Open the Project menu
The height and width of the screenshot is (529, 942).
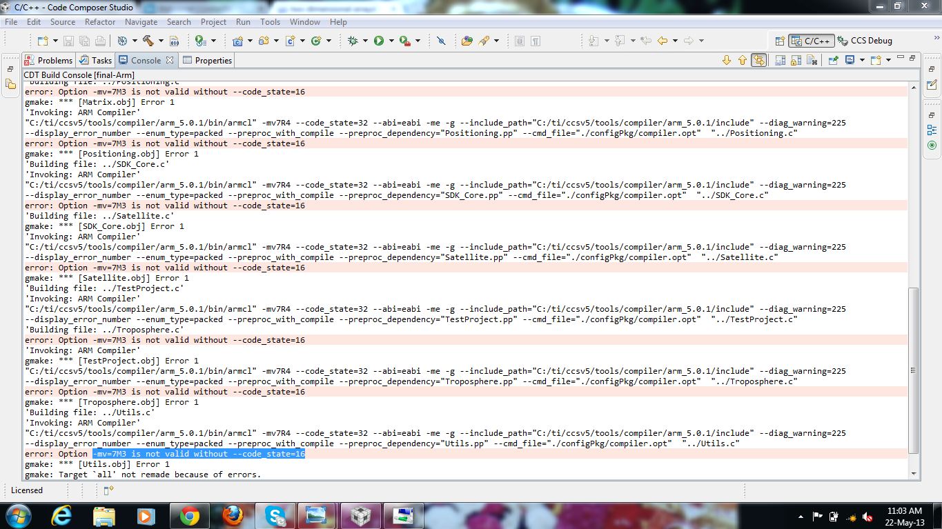[213, 21]
